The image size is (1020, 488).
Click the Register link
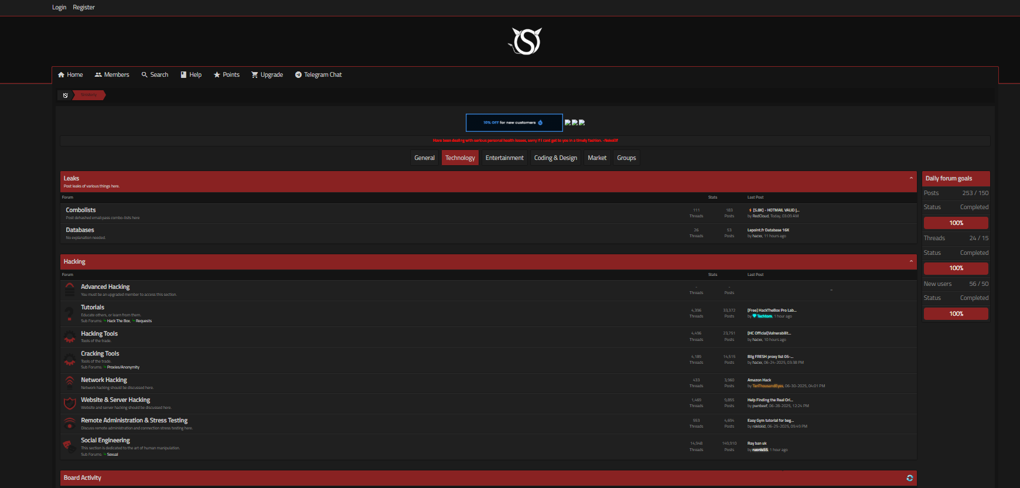coord(84,8)
